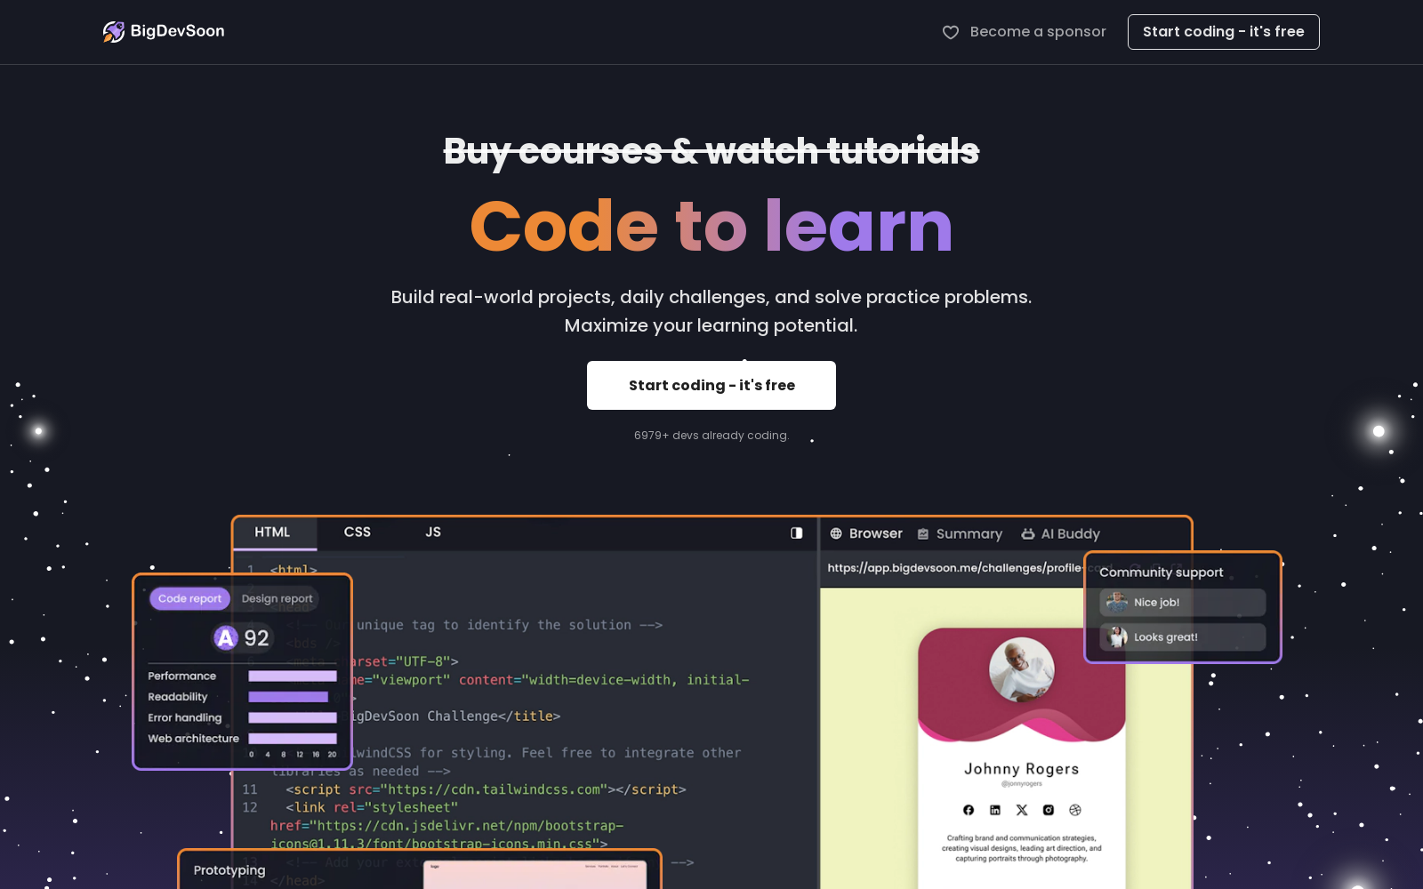
Task: Click the X icon on profile card
Action: click(1022, 810)
